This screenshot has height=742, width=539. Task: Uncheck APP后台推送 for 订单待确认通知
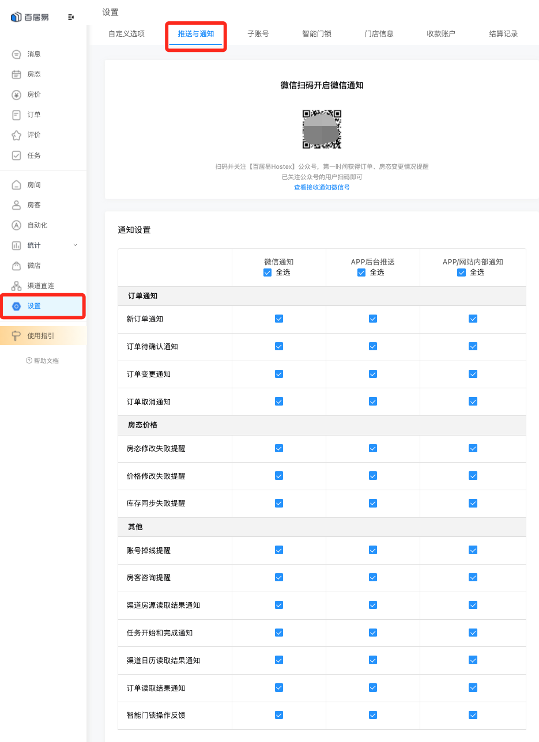coord(373,346)
